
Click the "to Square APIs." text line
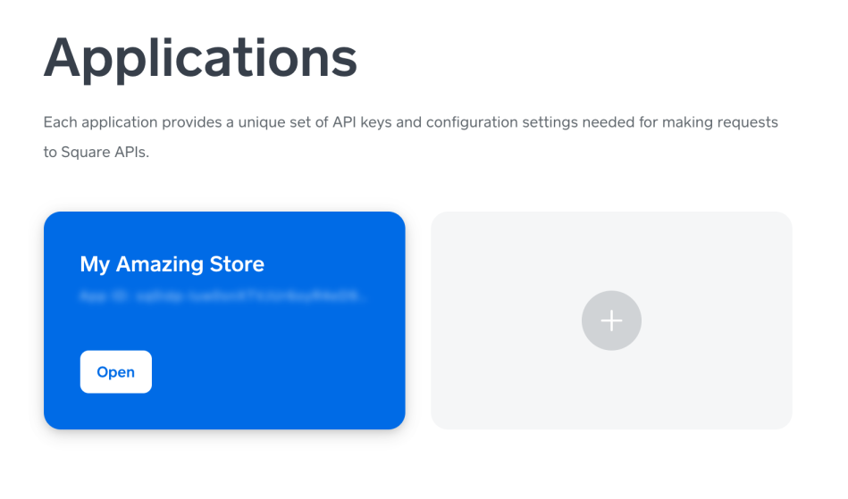click(x=97, y=153)
